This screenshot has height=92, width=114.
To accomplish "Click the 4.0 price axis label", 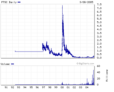I will [99, 29].
